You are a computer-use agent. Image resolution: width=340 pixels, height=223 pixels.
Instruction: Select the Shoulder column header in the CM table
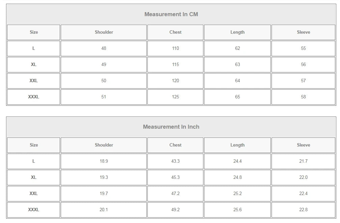pyautogui.click(x=104, y=32)
